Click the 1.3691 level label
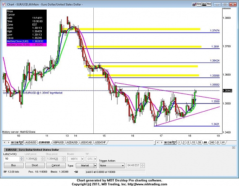 215,46
